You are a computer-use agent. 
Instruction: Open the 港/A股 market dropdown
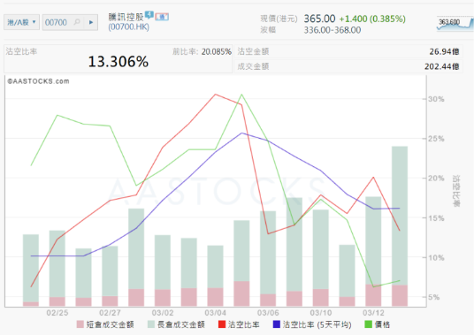point(21,22)
